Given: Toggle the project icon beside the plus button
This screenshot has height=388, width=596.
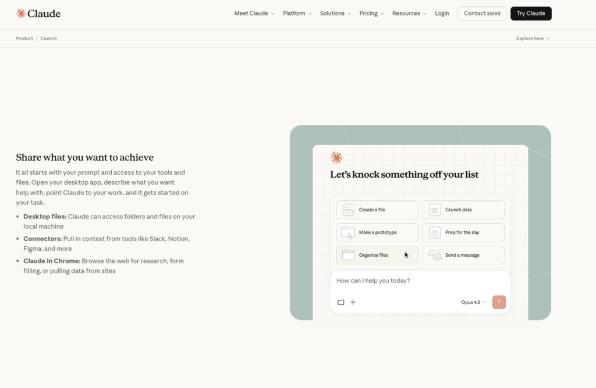Looking at the screenshot, I should coord(341,302).
